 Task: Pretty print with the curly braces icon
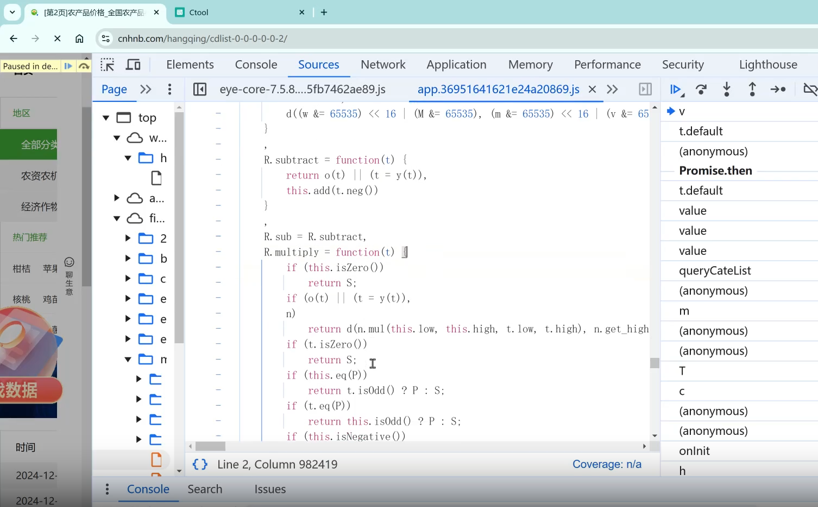200,465
